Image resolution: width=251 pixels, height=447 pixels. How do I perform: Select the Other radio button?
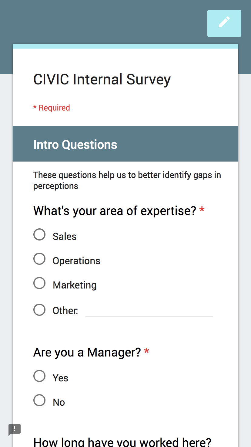39,310
